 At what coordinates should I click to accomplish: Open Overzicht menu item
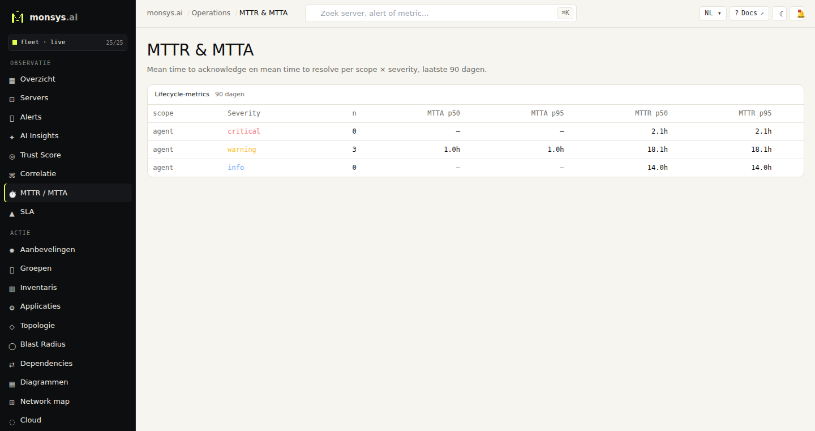pos(67,79)
